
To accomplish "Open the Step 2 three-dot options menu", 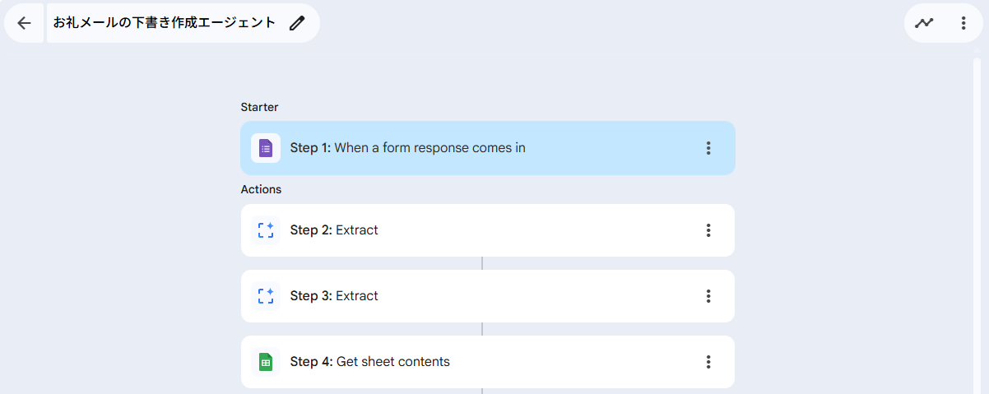I will [x=708, y=230].
